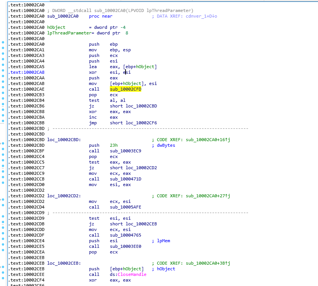Click sub_10004765 function name

125,235
